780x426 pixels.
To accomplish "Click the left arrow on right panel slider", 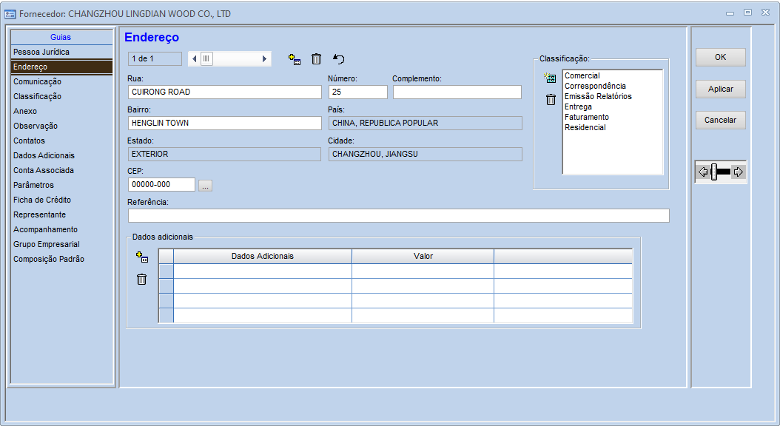I will pyautogui.click(x=703, y=172).
